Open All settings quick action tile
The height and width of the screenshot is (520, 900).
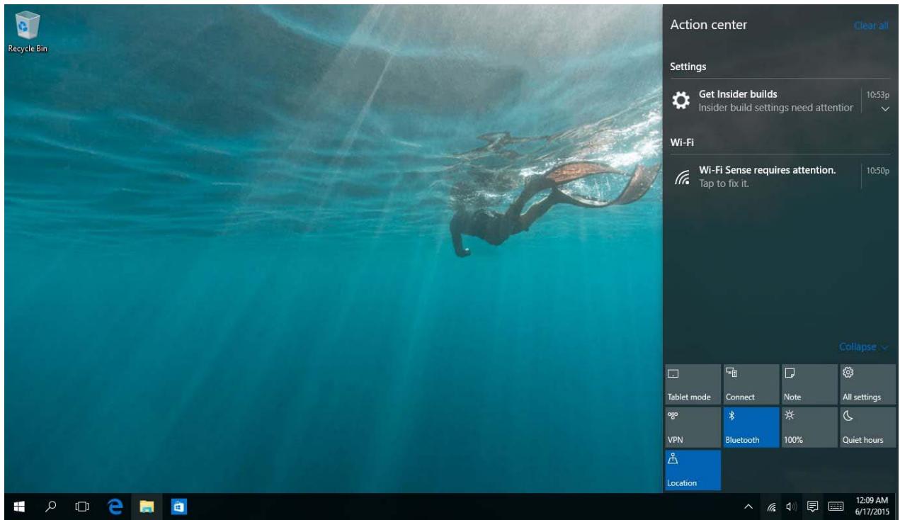point(867,384)
